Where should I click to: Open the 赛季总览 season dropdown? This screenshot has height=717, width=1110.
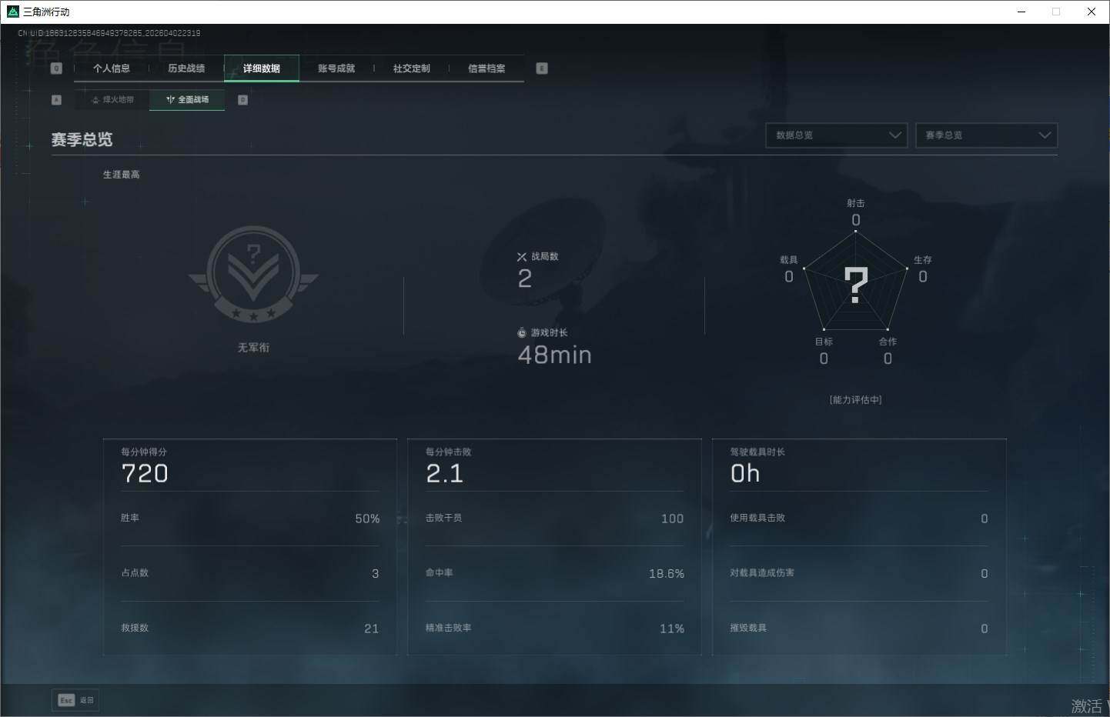(986, 135)
